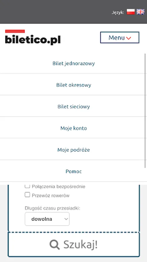
Task: Toggle bikes option via 'Przewóz rowerów' label
Action: click(x=51, y=196)
